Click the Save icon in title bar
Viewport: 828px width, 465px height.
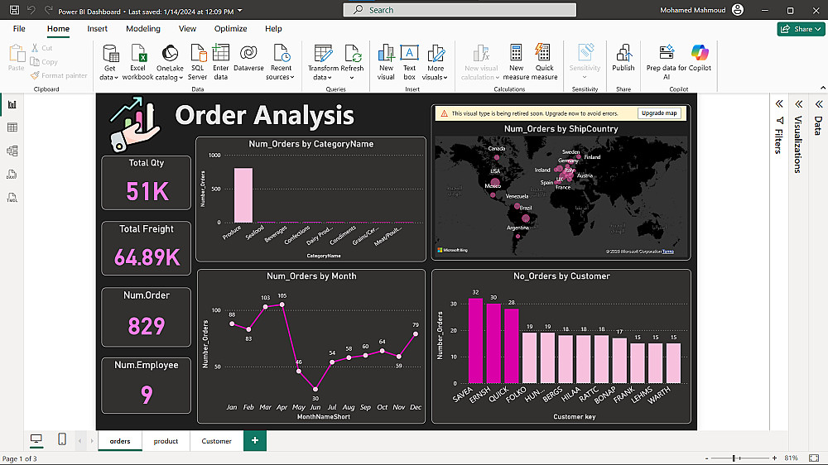(x=14, y=10)
